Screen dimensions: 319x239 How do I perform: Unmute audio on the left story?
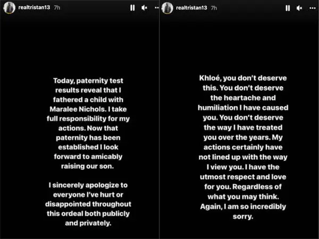[x=144, y=8]
